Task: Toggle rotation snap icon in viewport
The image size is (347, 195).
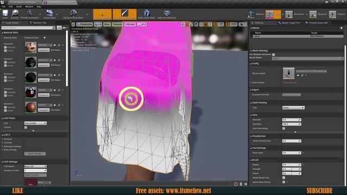Action: coord(215,24)
